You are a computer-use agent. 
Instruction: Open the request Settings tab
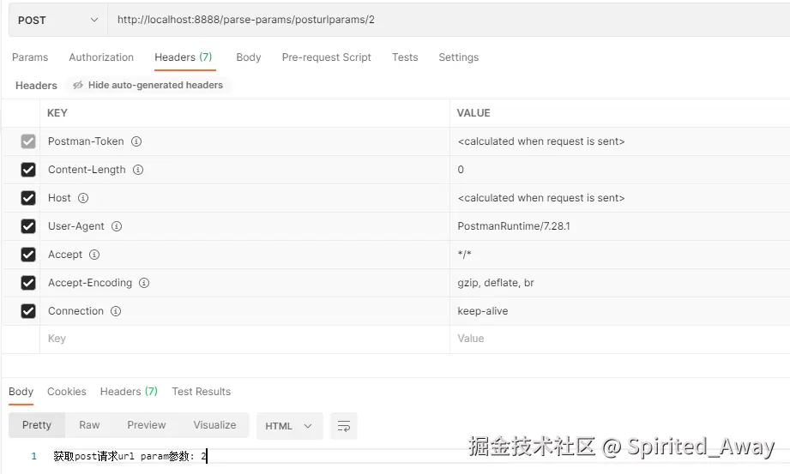click(x=459, y=57)
